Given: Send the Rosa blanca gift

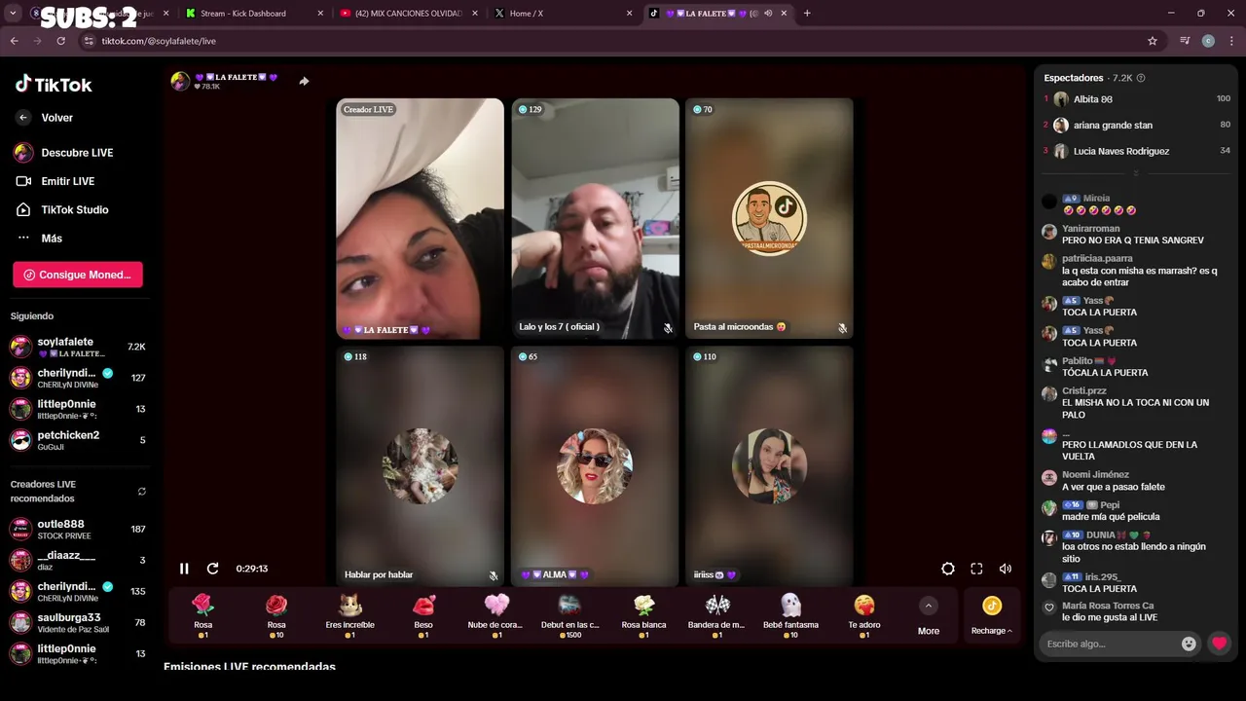Looking at the screenshot, I should pyautogui.click(x=643, y=616).
